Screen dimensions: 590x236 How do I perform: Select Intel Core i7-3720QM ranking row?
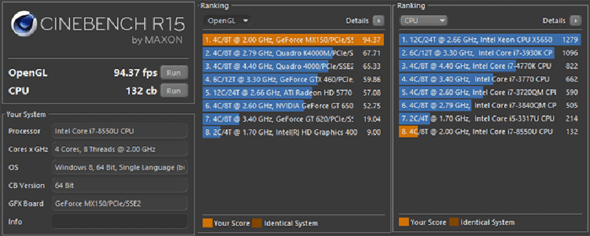pos(490,93)
